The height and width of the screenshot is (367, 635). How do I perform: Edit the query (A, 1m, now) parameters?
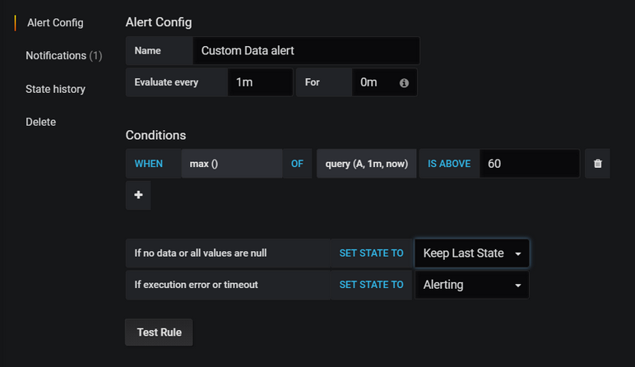(367, 164)
